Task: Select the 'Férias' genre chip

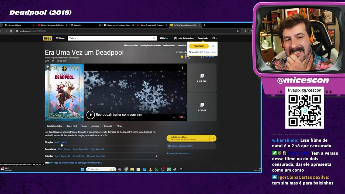Action: pyautogui.click(x=120, y=126)
